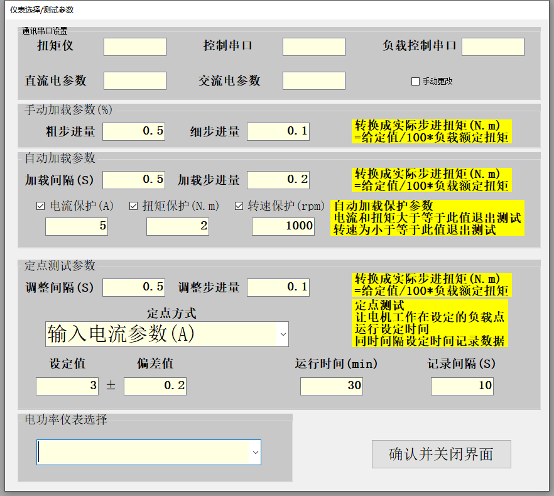The image size is (554, 496).
Task: Click the 细步进量 field showing 0.1
Action: coord(278,131)
